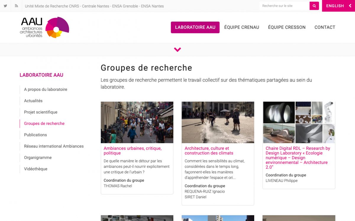Open the RSS feed icon
Screen dimensions: 355x221
(17, 6)
